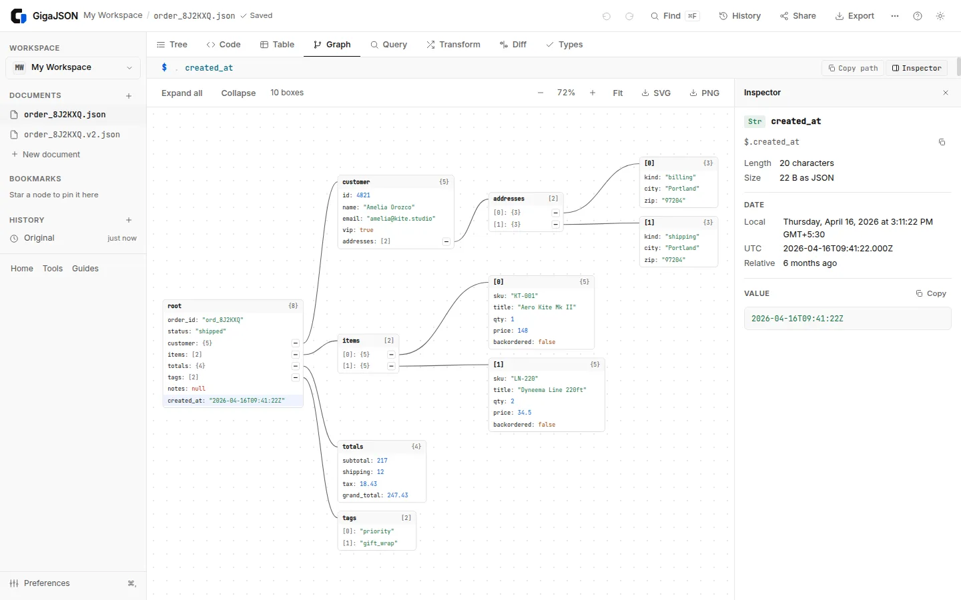Select the Original history entry
This screenshot has height=600, width=961.
coord(73,238)
